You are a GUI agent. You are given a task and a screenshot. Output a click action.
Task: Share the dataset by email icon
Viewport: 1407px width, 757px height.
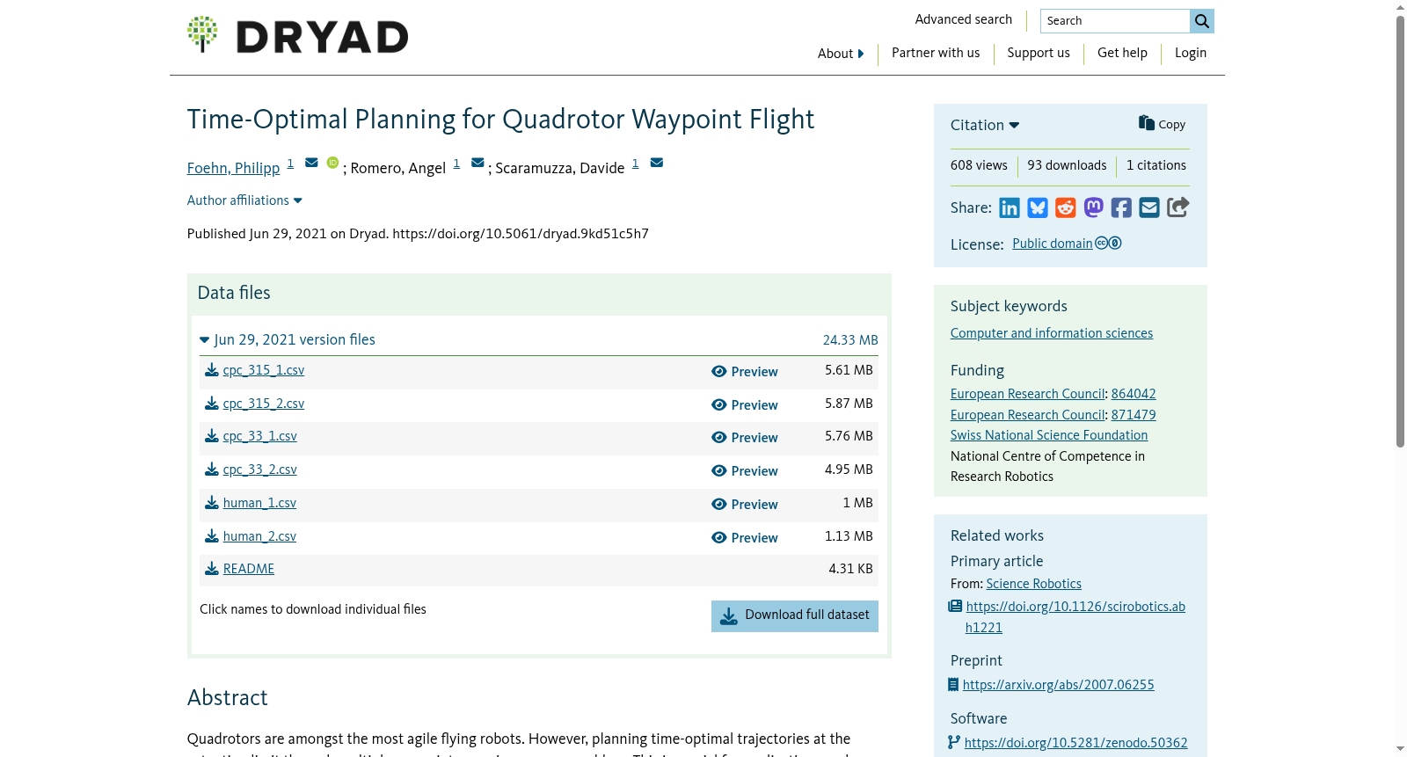coord(1149,207)
